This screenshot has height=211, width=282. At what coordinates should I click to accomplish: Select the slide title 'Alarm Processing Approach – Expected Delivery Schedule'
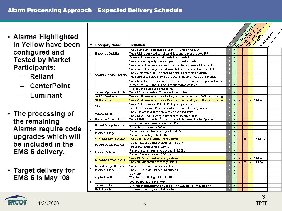click(95, 10)
